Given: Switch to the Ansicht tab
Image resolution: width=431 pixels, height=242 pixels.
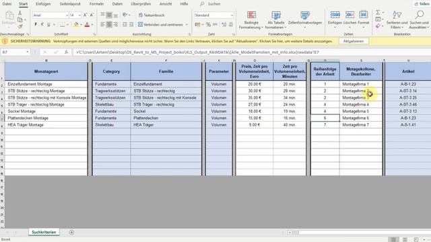Looking at the screenshot, I should tap(166, 4).
